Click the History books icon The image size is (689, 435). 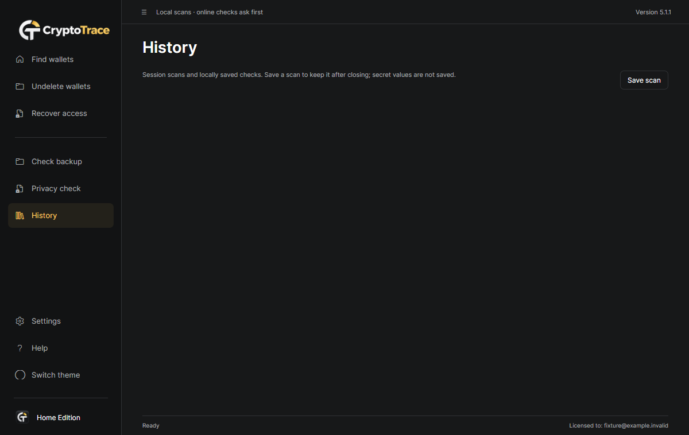pos(20,215)
